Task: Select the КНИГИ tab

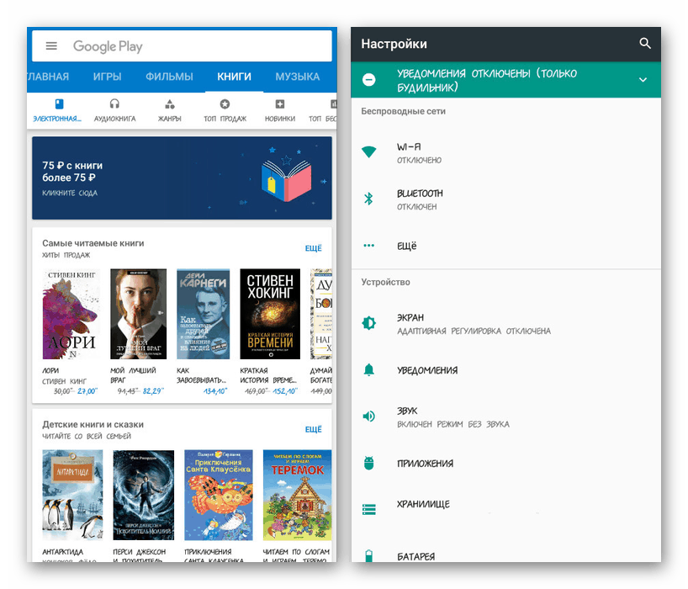Action: tap(235, 77)
